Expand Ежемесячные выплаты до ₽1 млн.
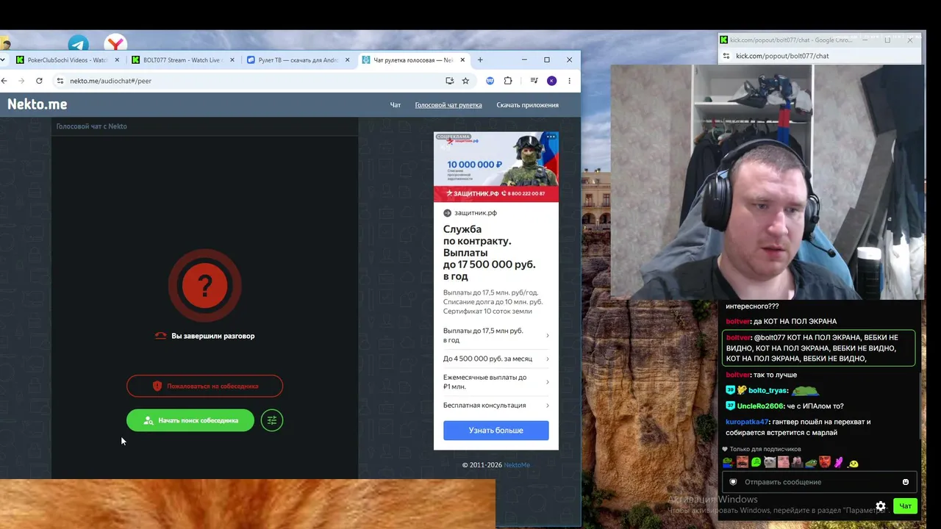 coord(496,382)
